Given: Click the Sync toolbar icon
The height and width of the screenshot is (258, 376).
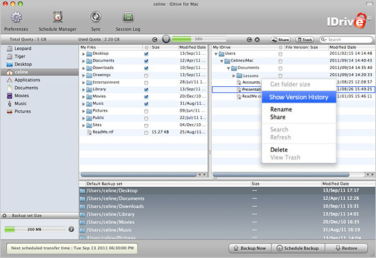Looking at the screenshot, I should tap(96, 17).
